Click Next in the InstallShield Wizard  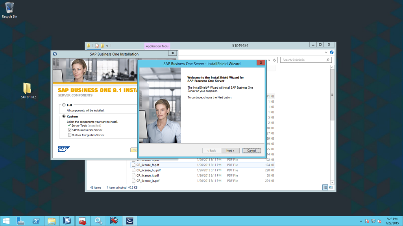(230, 151)
